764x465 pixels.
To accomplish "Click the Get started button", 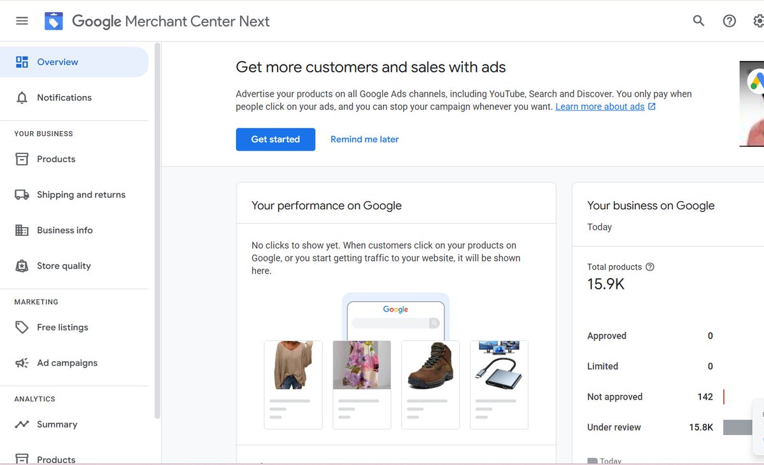I will tap(275, 139).
